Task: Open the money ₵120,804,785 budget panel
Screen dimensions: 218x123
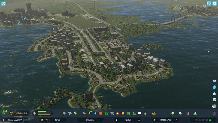Action: point(165,120)
